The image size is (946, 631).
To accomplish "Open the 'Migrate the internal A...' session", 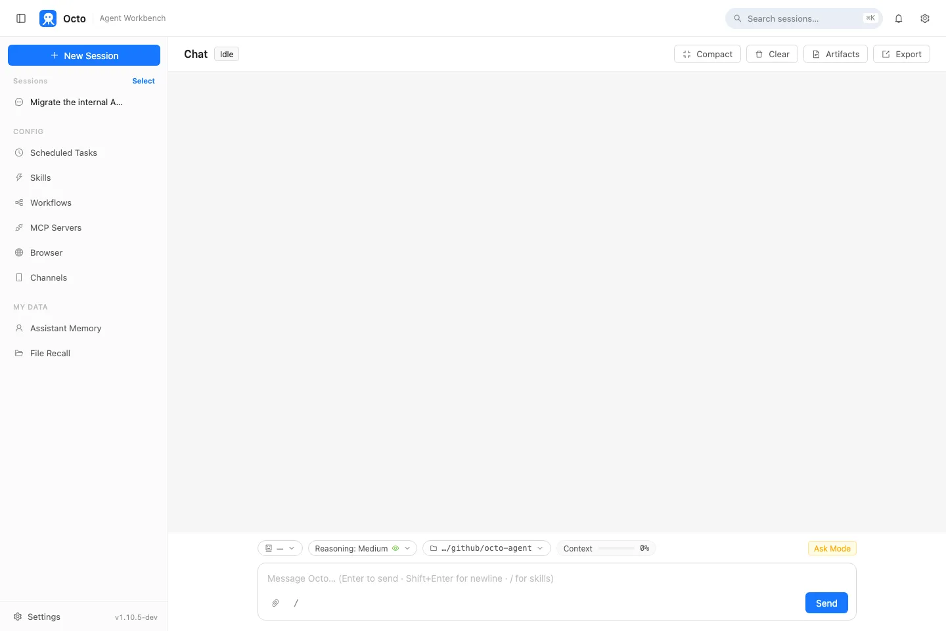I will [83, 102].
